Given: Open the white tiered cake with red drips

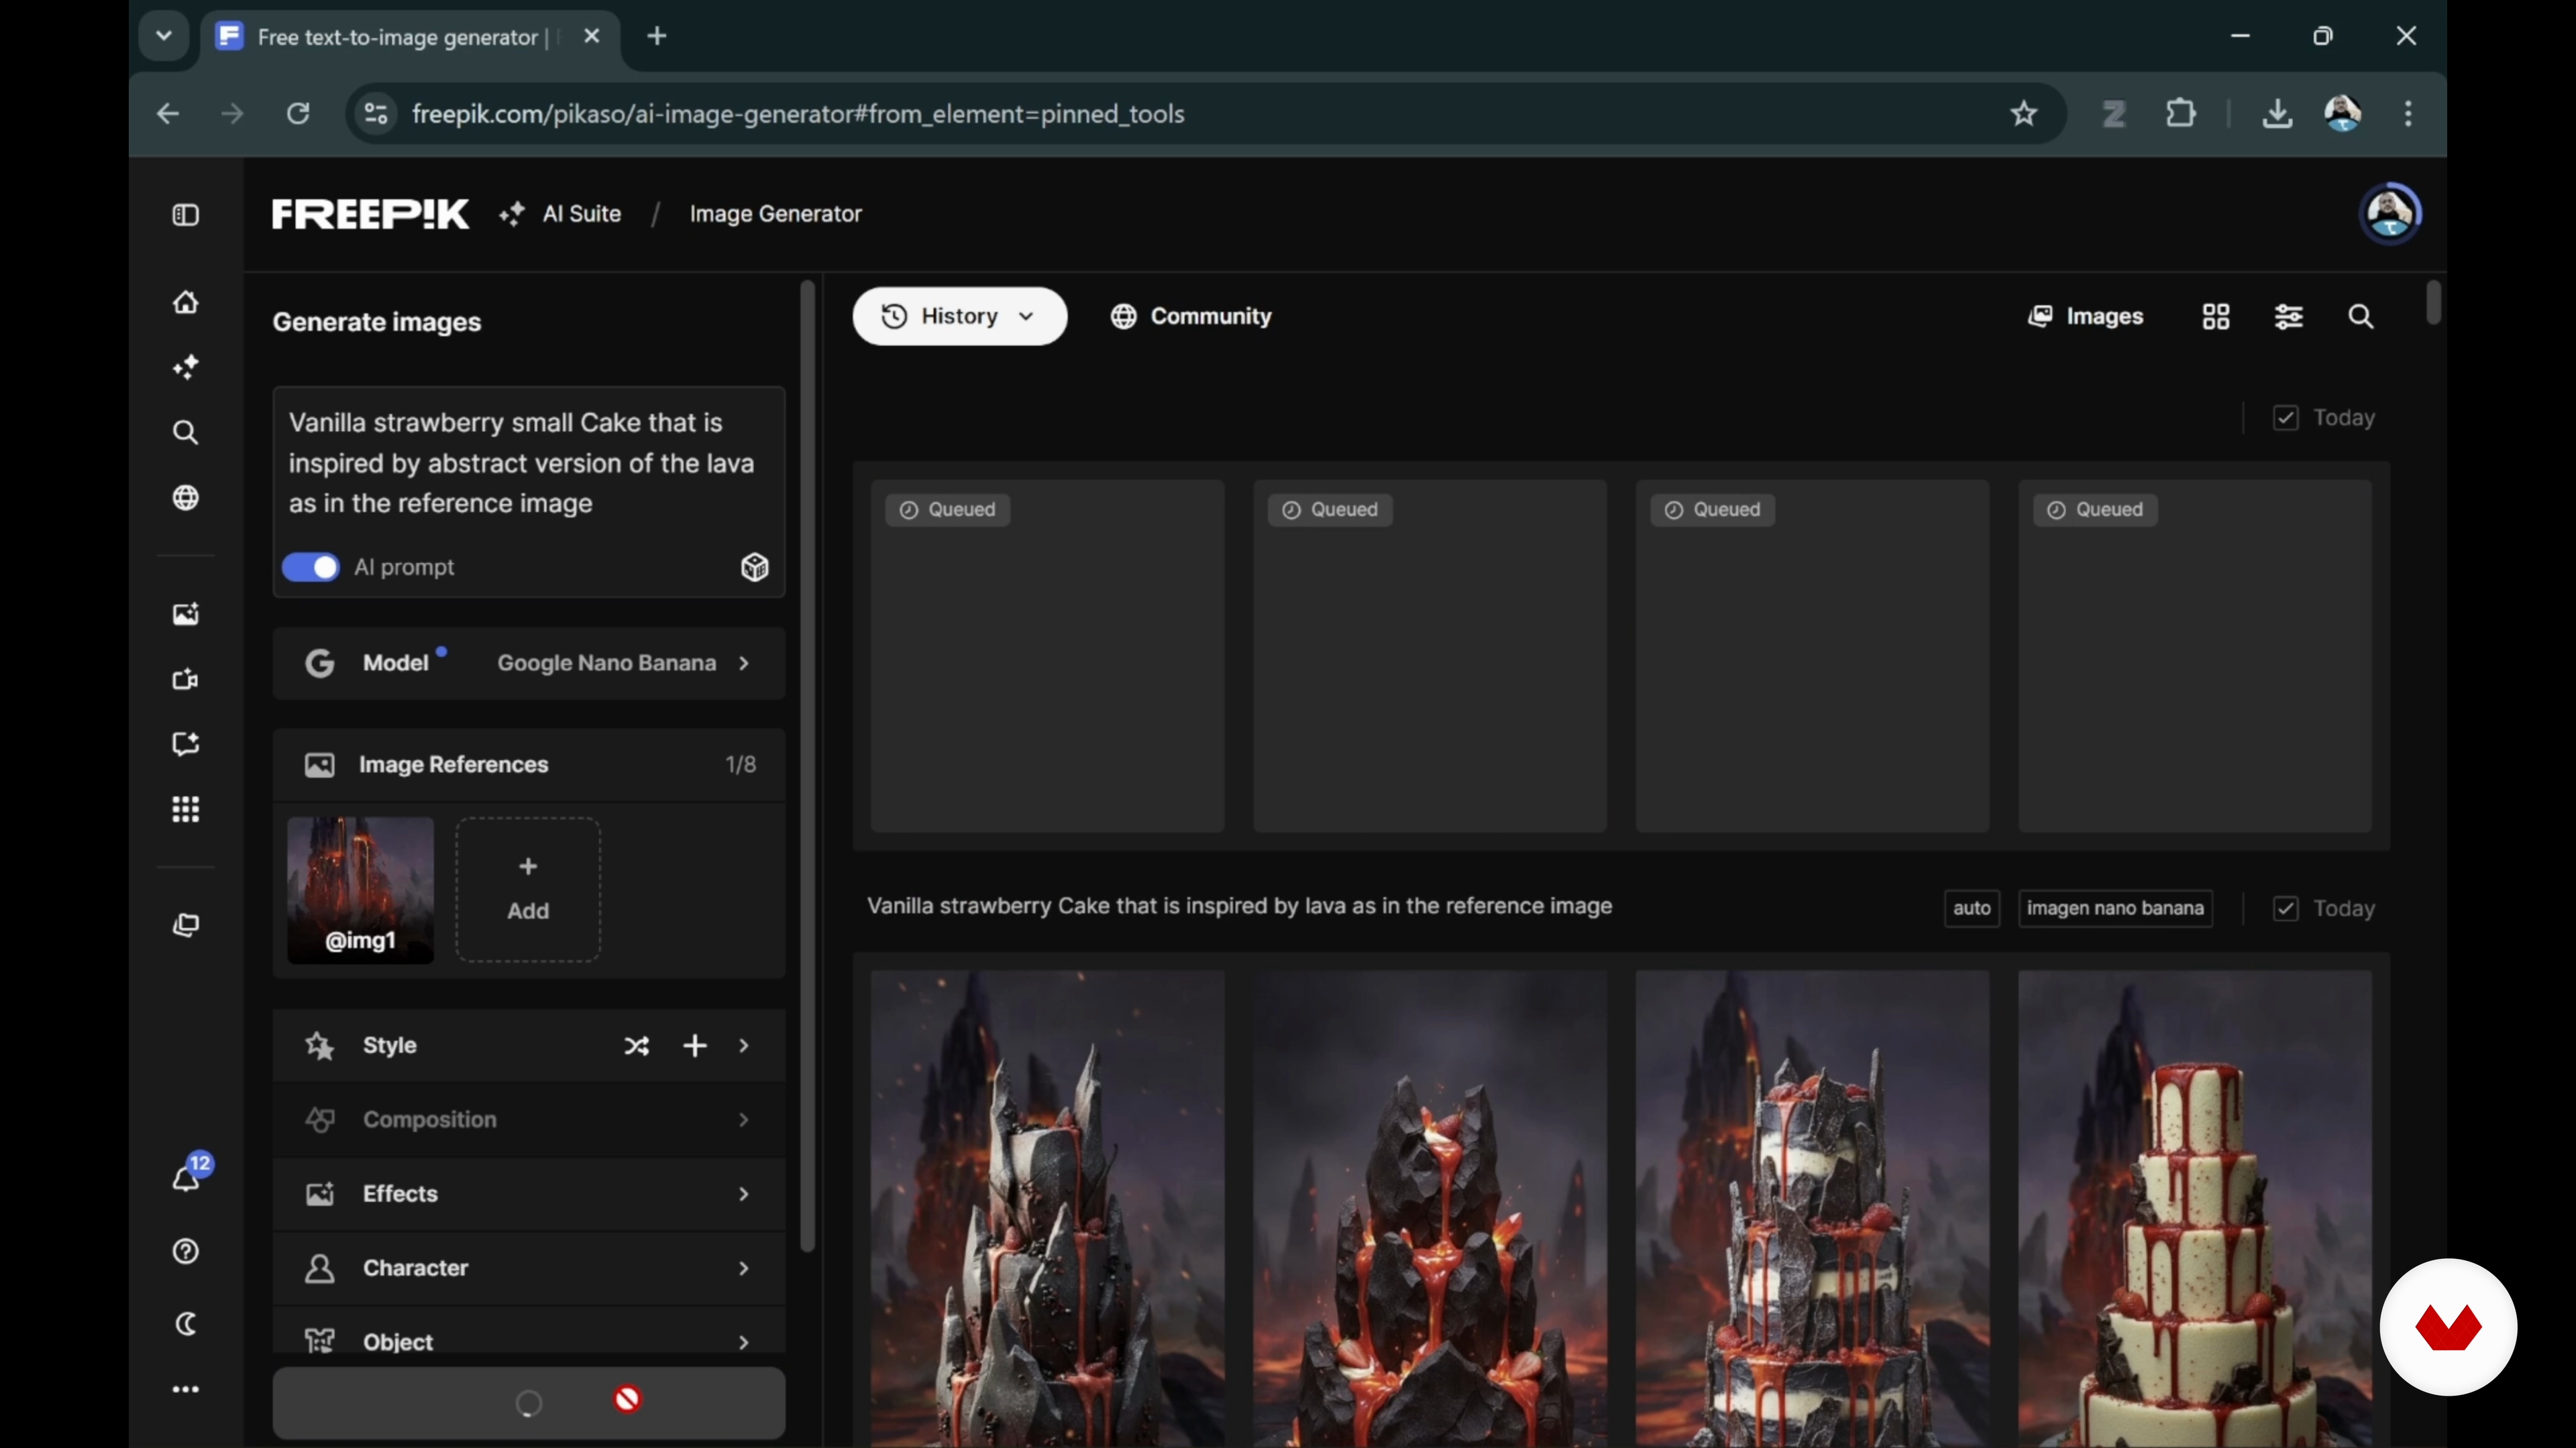Looking at the screenshot, I should pos(2194,1208).
